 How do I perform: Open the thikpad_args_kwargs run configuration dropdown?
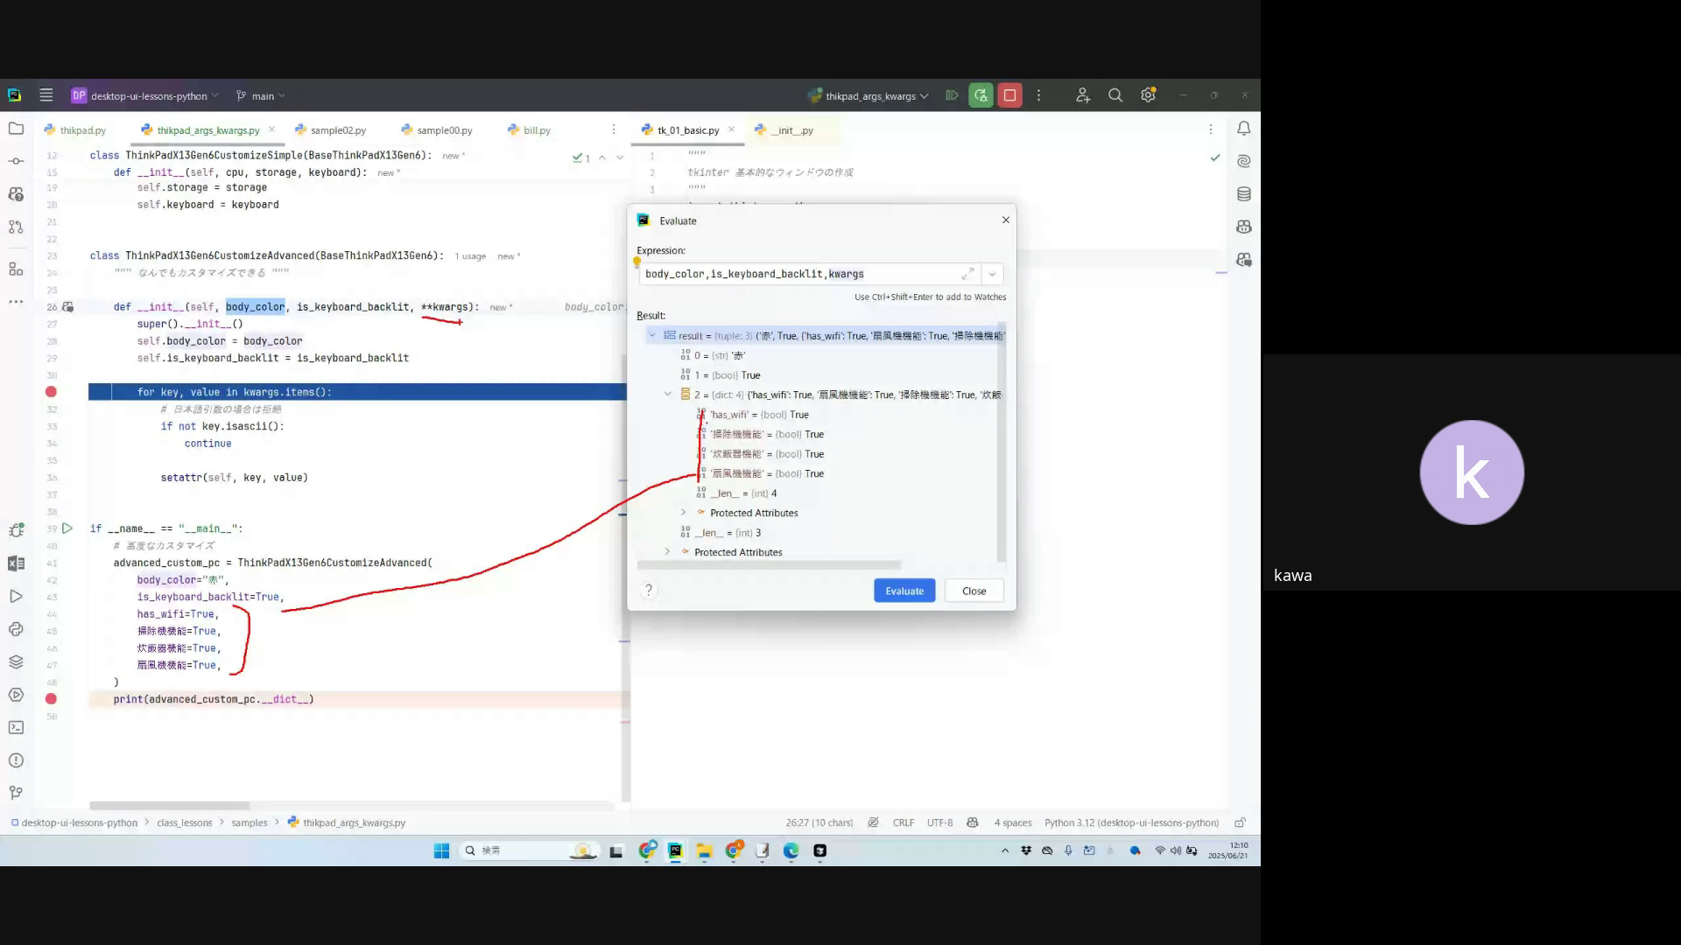click(x=870, y=96)
